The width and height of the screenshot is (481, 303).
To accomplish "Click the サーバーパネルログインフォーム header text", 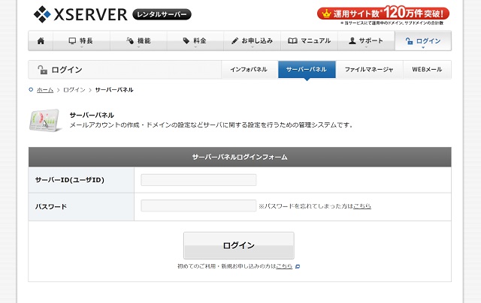I will (240, 157).
